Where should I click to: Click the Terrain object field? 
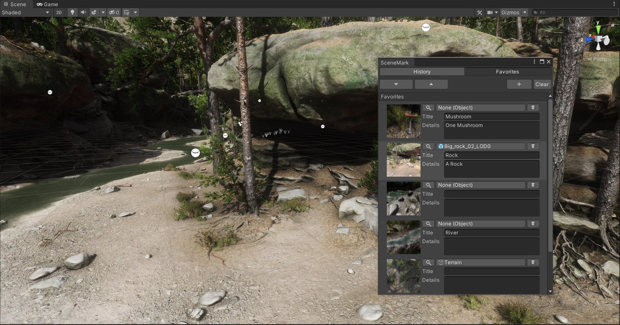click(x=481, y=263)
